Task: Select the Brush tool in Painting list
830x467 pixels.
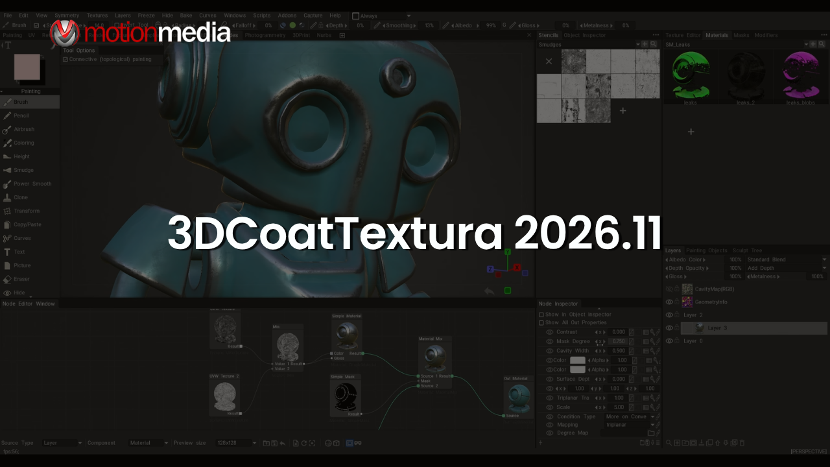Action: coord(30,102)
